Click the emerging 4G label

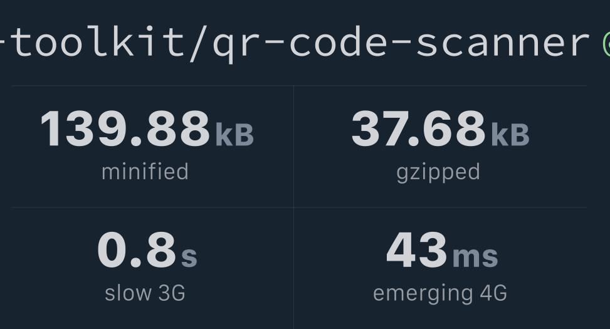(439, 293)
